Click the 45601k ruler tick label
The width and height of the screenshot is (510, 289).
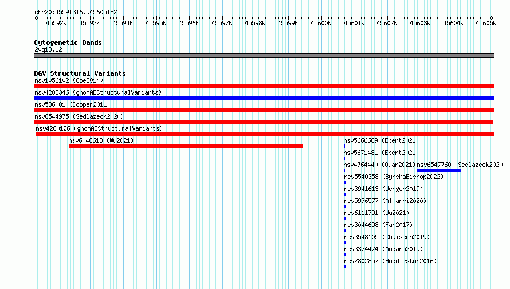[354, 24]
